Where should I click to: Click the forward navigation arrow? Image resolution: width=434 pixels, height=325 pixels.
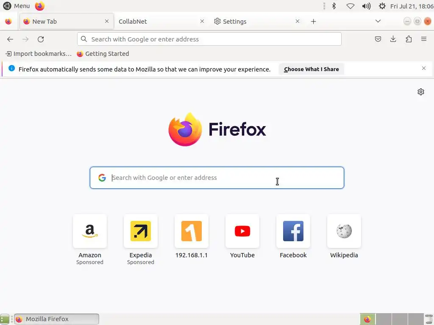point(25,39)
